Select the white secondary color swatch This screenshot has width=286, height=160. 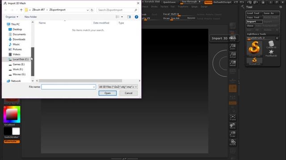click(x=16, y=131)
